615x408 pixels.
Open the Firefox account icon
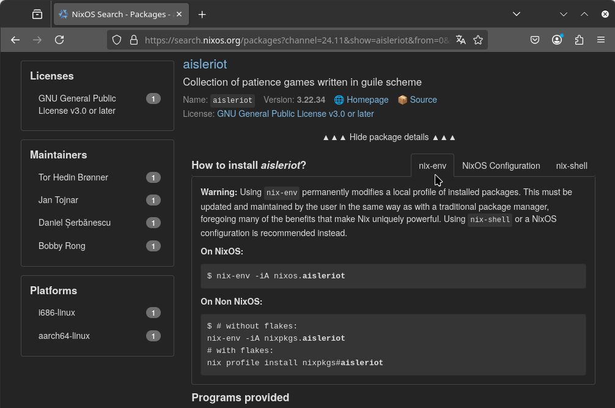(x=557, y=40)
